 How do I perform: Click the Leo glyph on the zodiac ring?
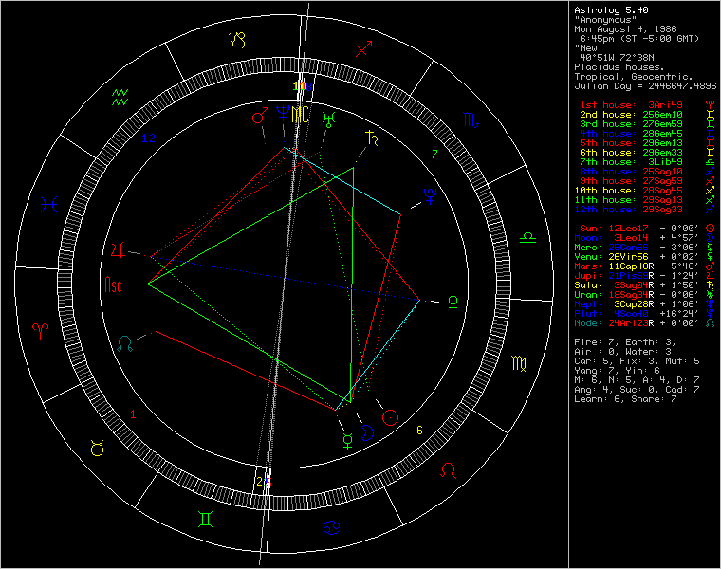click(x=449, y=470)
